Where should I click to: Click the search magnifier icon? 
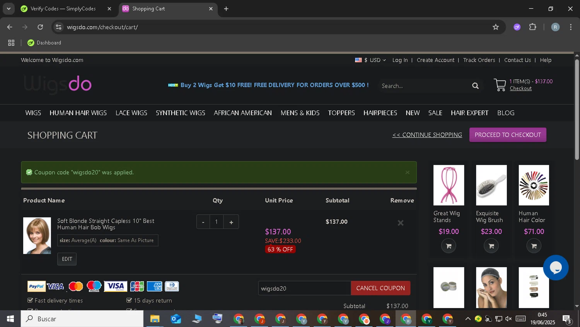tap(475, 86)
